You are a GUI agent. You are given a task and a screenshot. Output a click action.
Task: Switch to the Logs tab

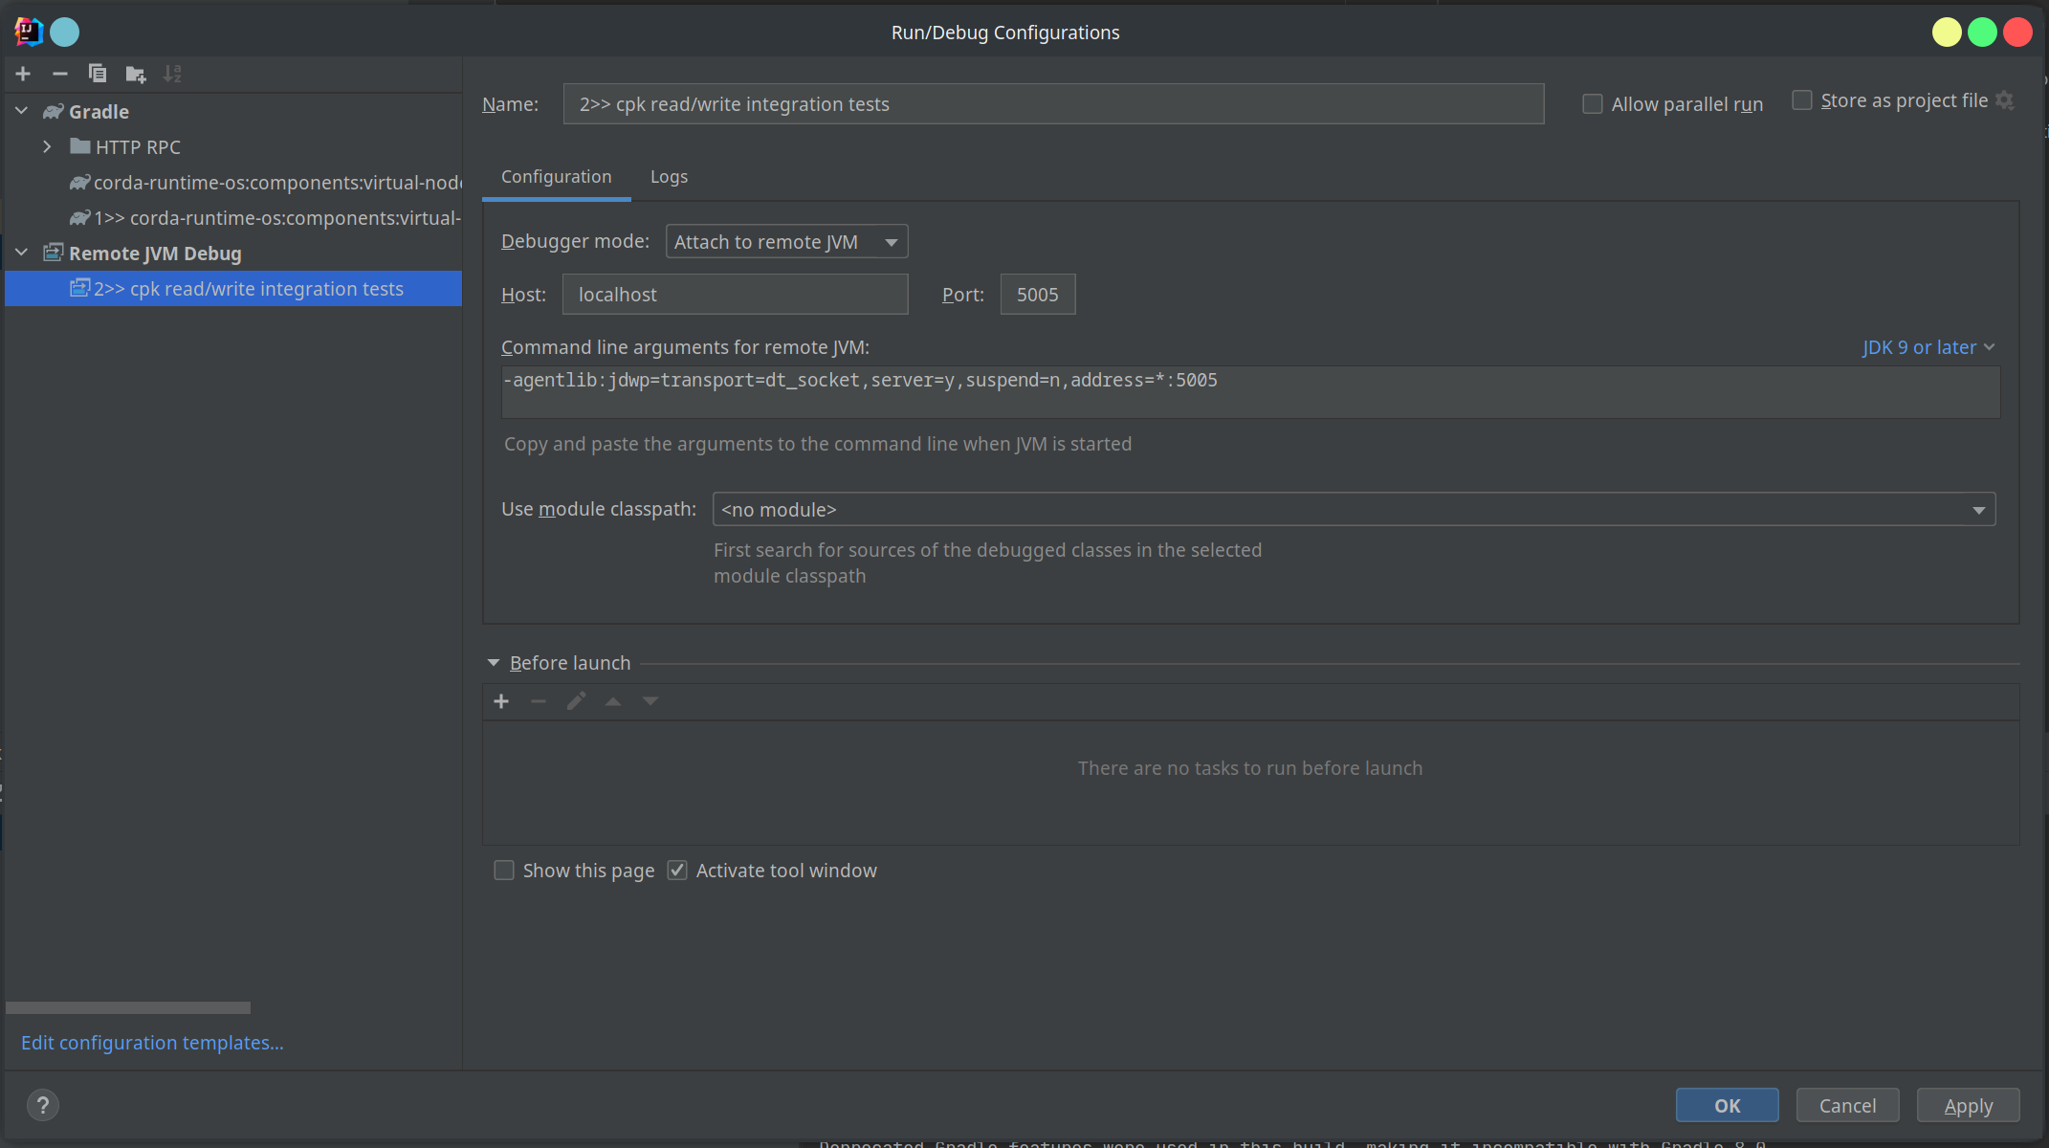coord(669,176)
